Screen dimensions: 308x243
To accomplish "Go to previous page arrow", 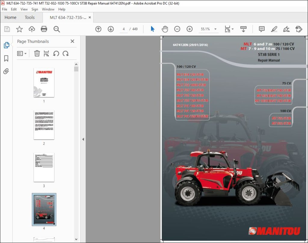I will click(98, 29).
